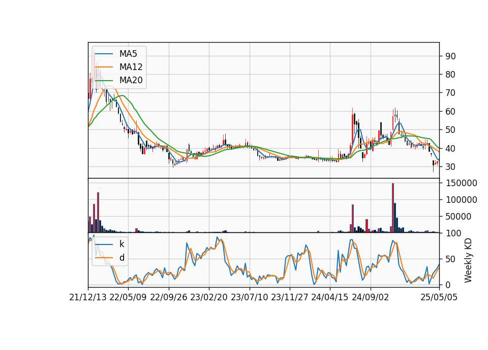This screenshot has width=488, height=350.
Task: Click the 60 price axis label
Action: tap(450, 112)
